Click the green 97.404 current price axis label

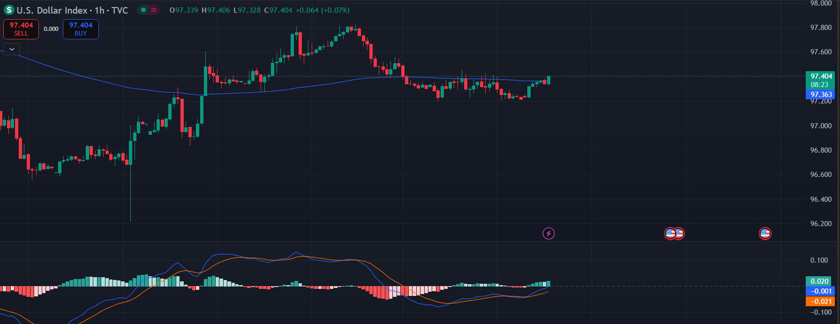coord(821,76)
